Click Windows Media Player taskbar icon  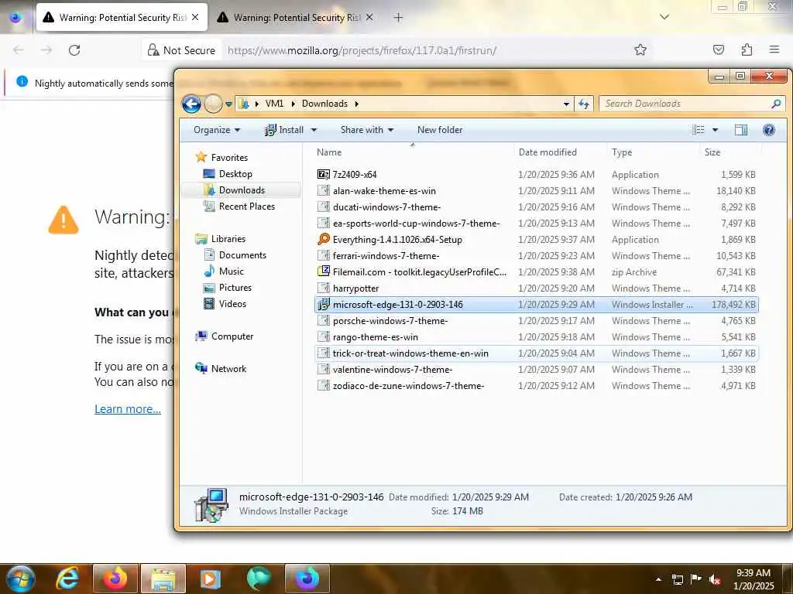(211, 579)
